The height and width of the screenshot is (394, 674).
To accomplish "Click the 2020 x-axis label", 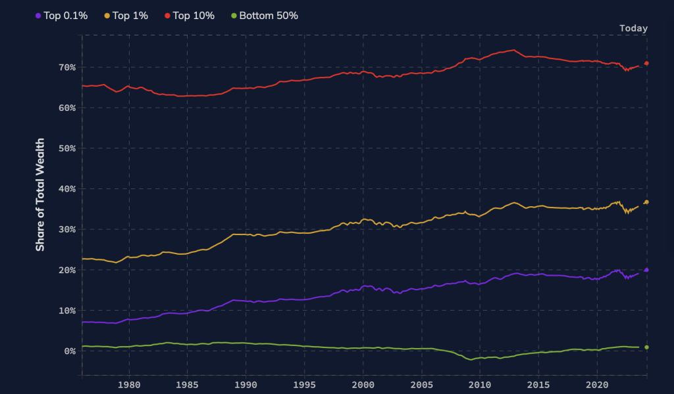I will coord(597,385).
